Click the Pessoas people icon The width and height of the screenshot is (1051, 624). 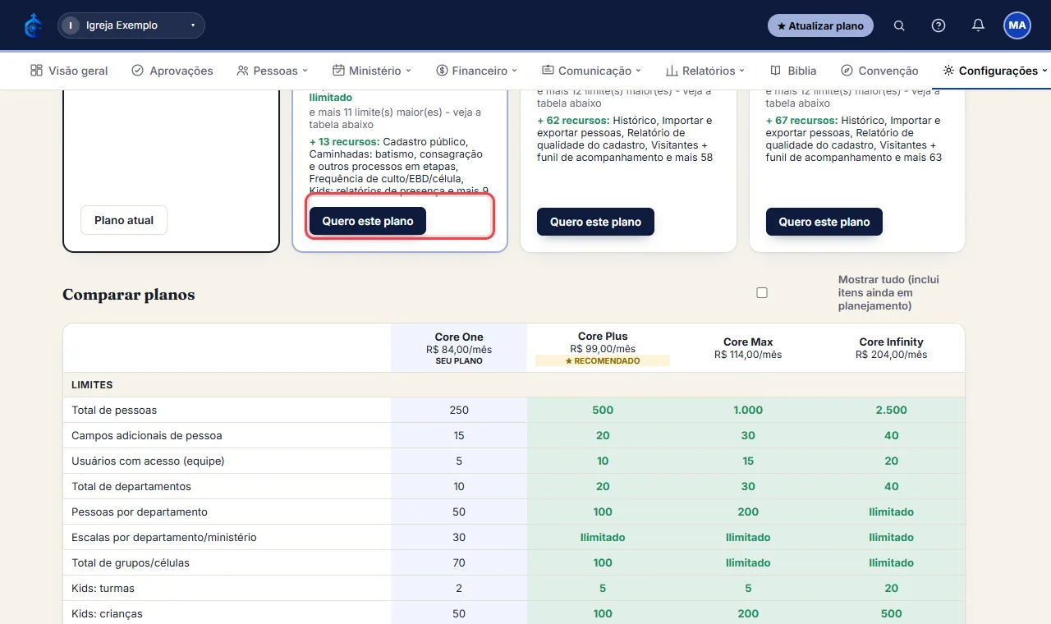click(x=242, y=71)
